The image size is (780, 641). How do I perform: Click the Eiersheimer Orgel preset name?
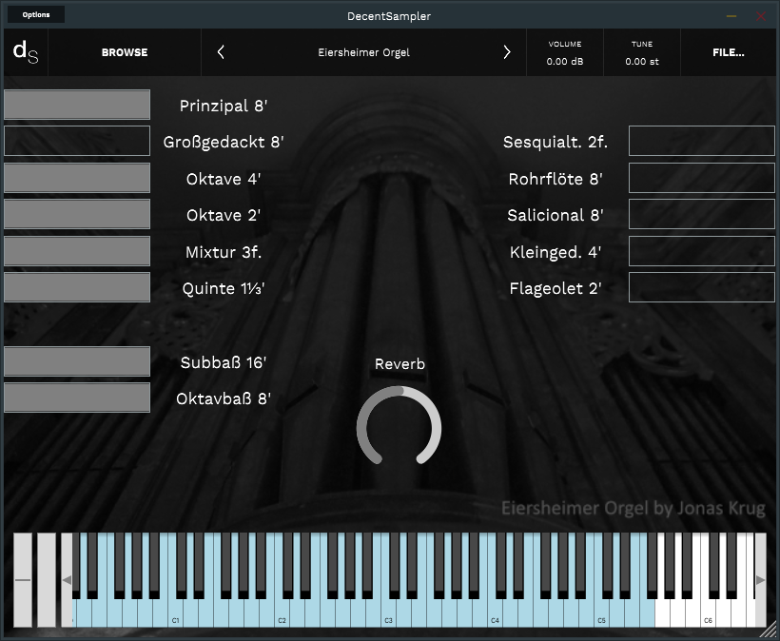pyautogui.click(x=363, y=52)
